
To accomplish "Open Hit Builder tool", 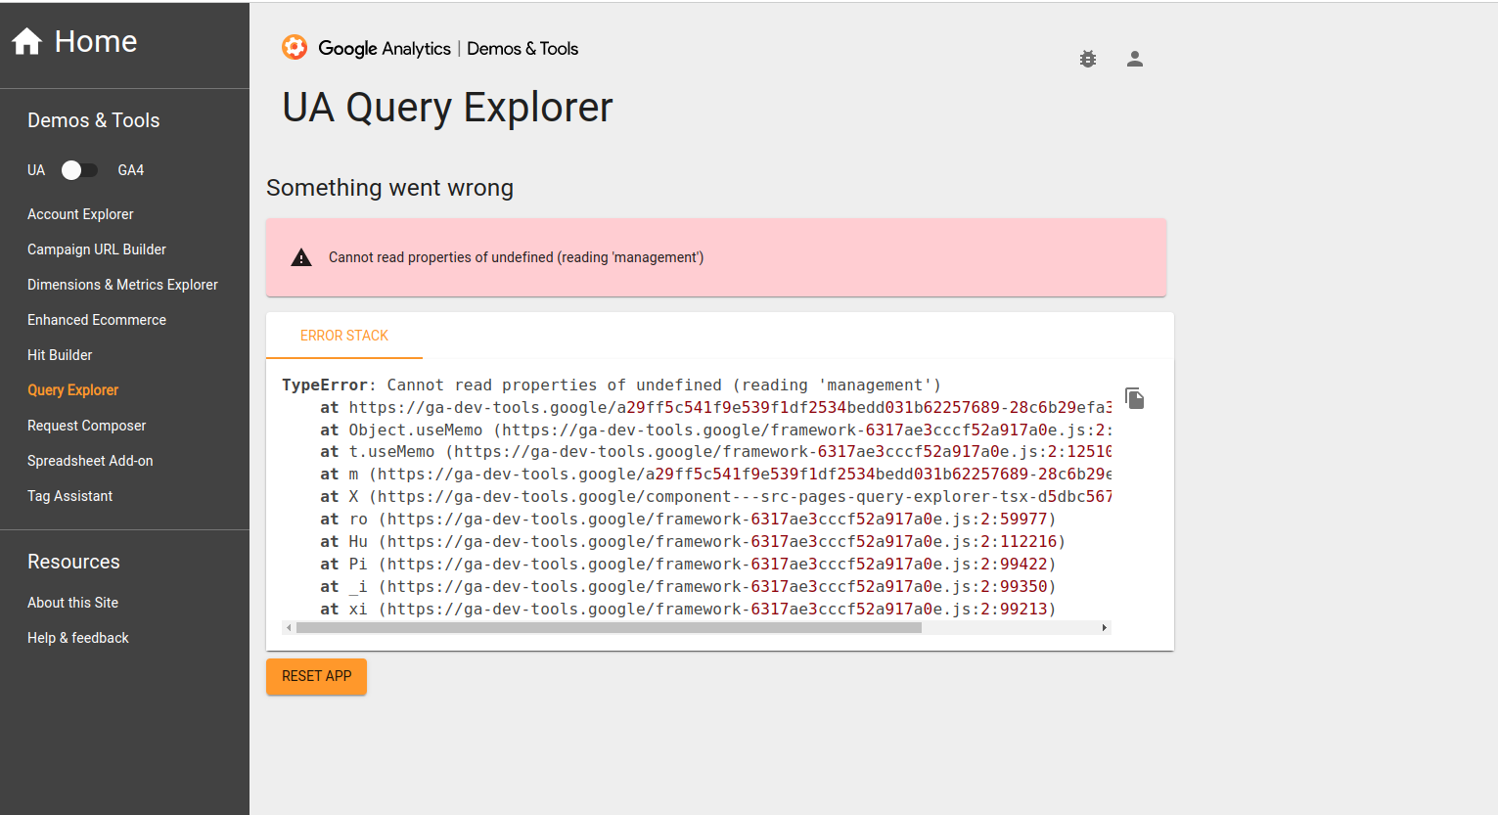I will coord(60,355).
